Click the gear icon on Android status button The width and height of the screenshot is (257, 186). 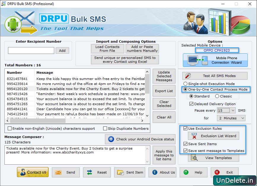tap(111, 139)
